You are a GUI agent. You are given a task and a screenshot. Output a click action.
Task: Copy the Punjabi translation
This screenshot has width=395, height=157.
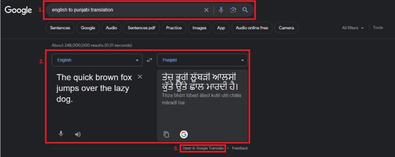166,134
